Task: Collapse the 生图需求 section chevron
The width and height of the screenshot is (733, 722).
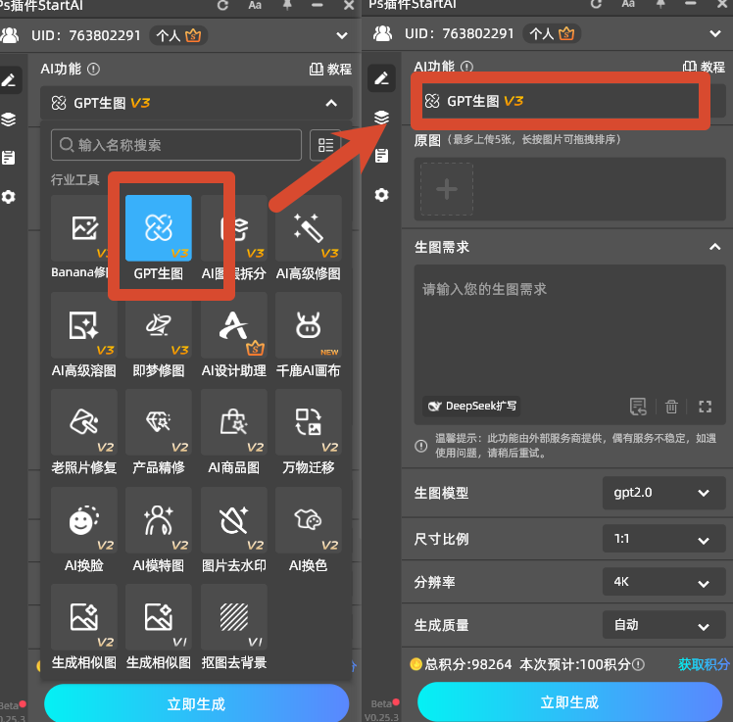Action: [714, 247]
